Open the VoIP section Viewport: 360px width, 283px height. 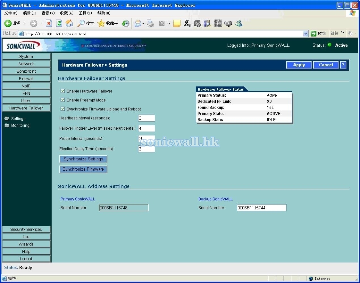click(26, 86)
